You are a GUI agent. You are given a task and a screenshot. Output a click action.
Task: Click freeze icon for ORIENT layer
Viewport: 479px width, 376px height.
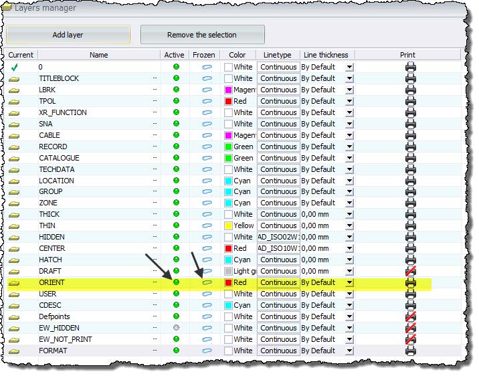point(207,282)
